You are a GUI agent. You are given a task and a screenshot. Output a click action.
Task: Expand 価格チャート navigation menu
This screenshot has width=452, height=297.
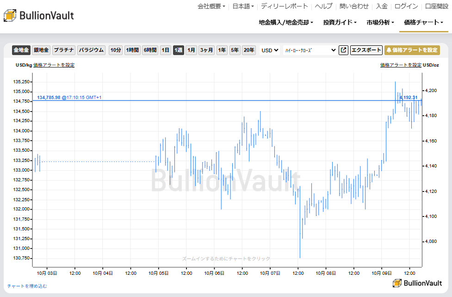423,22
